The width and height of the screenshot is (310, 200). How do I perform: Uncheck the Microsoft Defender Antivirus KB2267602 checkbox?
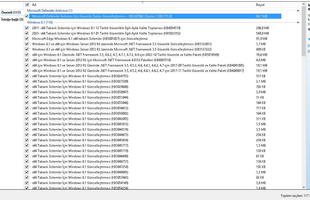[27, 16]
